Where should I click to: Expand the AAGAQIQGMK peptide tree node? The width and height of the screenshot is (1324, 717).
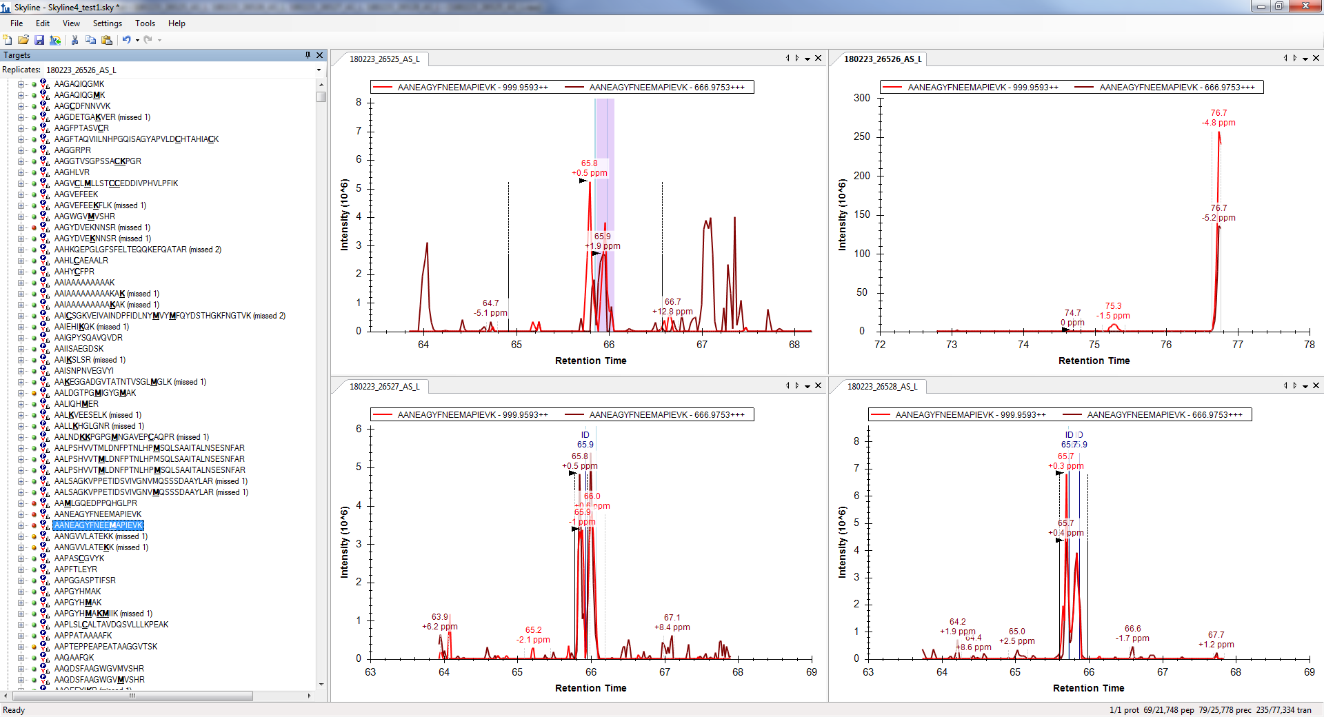(x=21, y=84)
